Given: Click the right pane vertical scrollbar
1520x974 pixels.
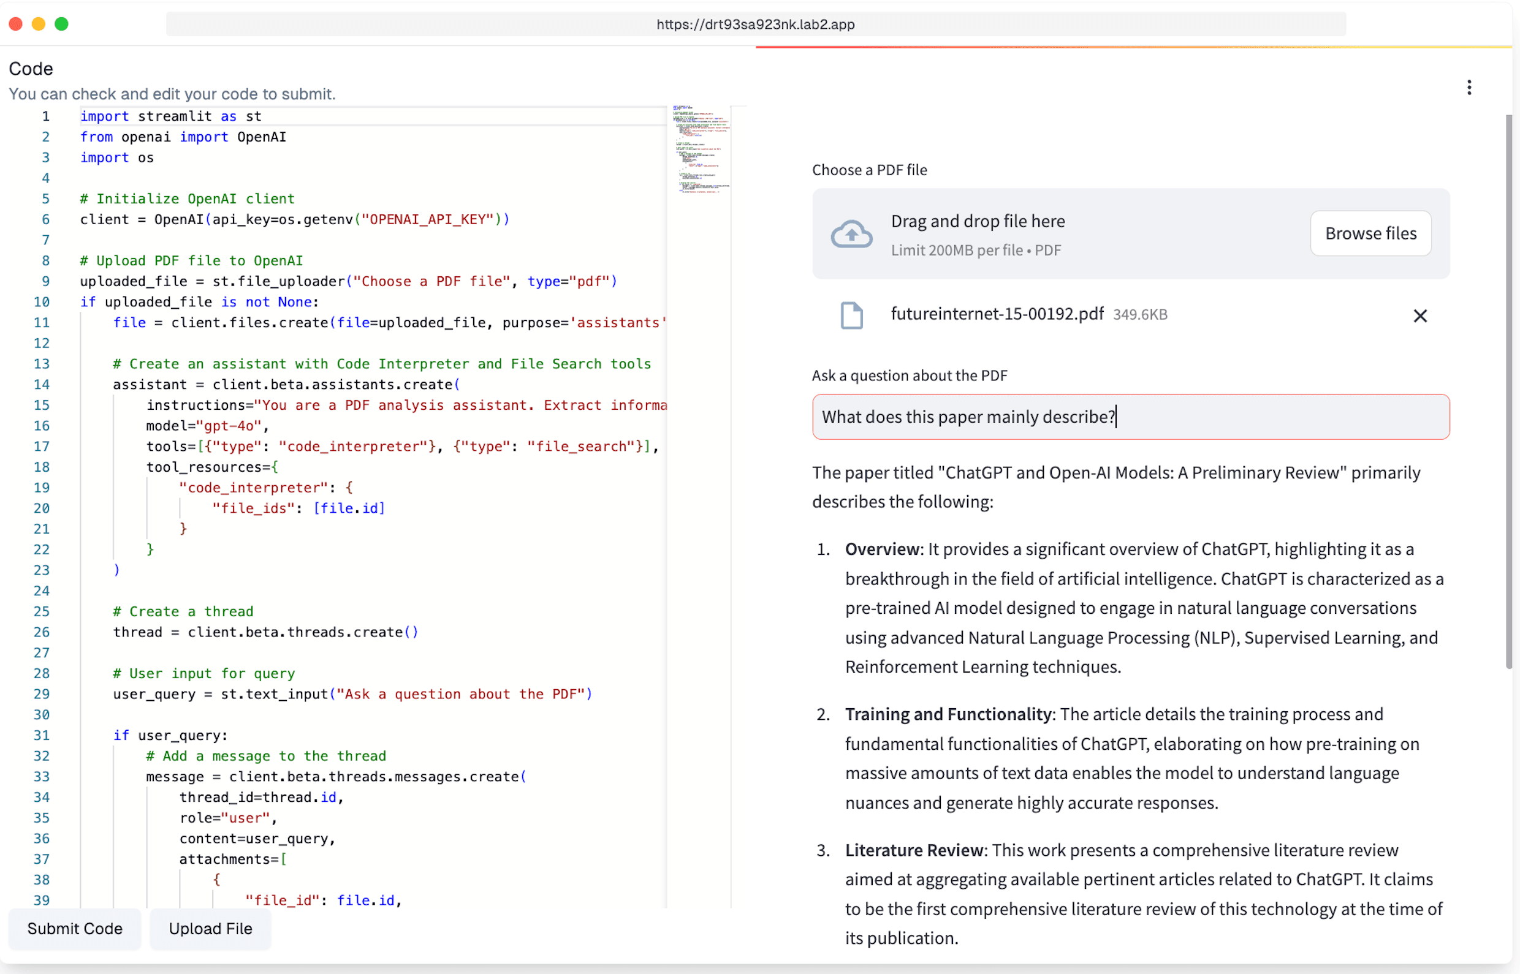Looking at the screenshot, I should 1508,392.
